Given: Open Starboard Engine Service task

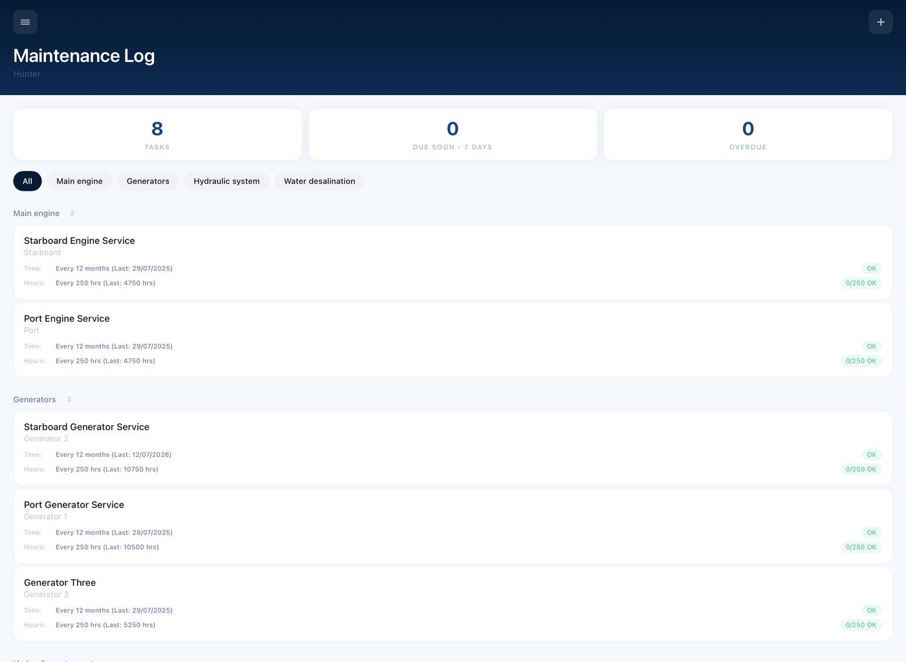Looking at the screenshot, I should (453, 262).
